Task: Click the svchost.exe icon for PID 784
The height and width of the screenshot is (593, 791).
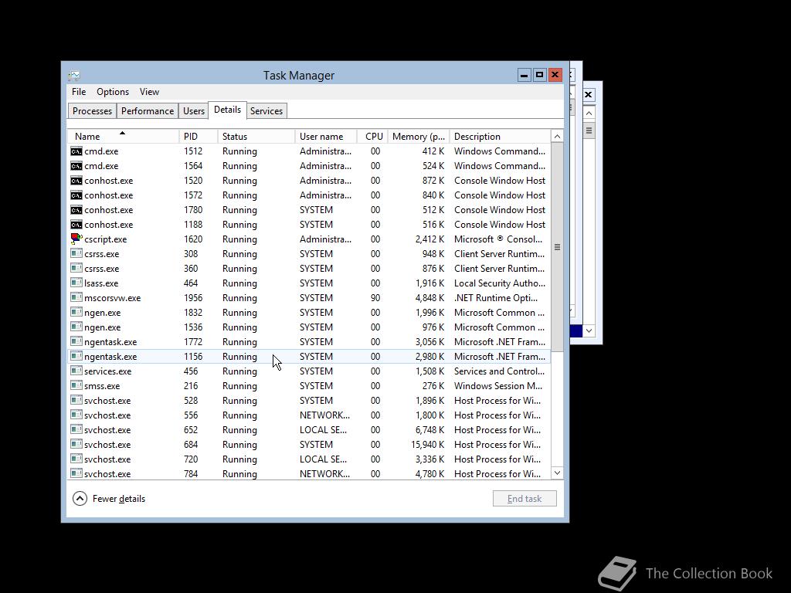Action: [x=76, y=473]
